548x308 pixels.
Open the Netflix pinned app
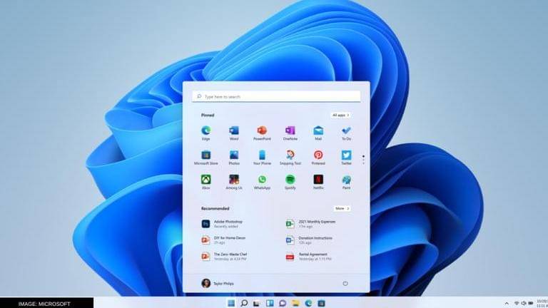coord(318,180)
